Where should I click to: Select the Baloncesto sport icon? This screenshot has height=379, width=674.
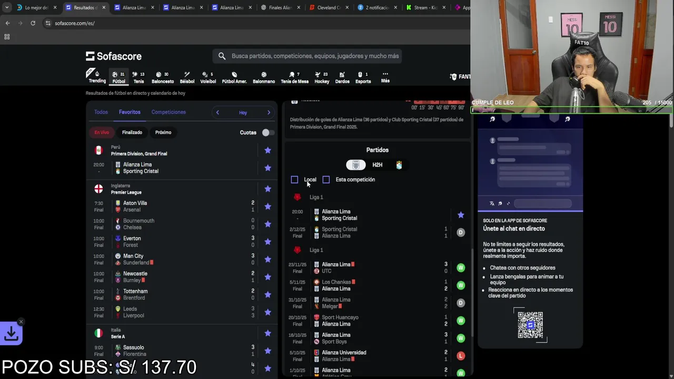coord(163,77)
